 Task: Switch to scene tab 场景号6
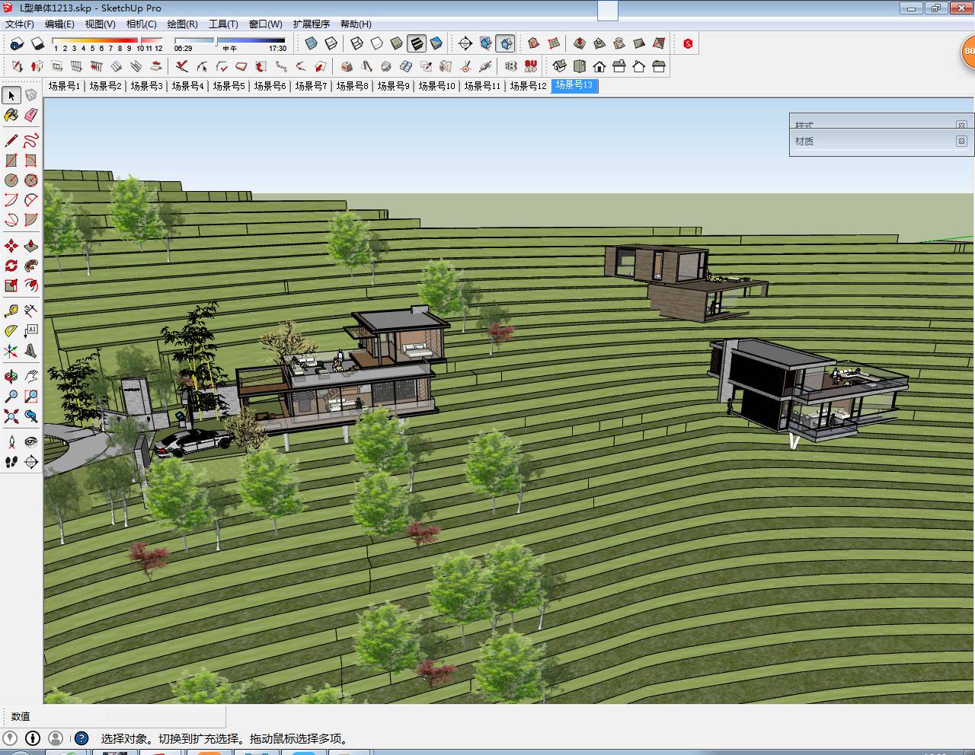pyautogui.click(x=270, y=86)
